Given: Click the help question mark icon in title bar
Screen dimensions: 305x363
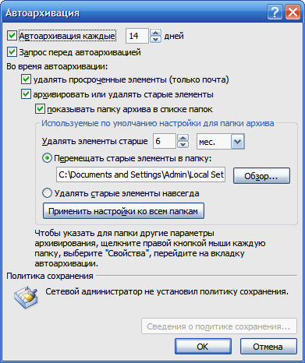Looking at the screenshot, I should 275,12.
